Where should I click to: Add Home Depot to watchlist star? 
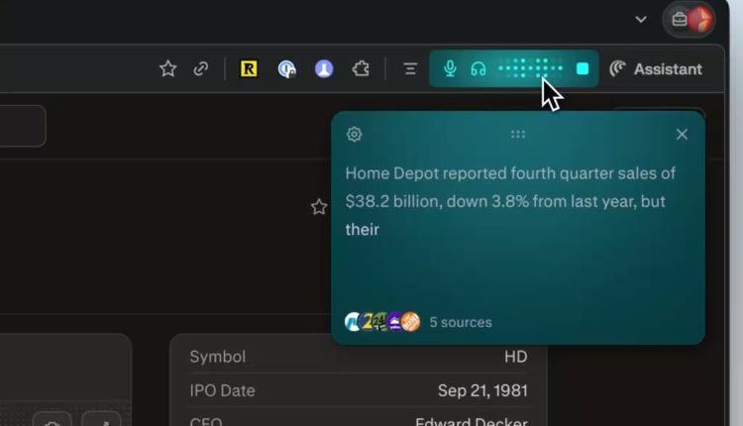click(319, 206)
